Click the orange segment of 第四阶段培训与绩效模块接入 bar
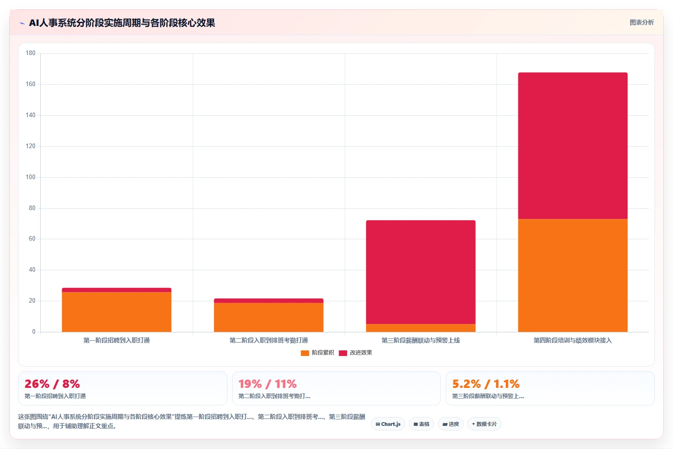 (x=573, y=275)
